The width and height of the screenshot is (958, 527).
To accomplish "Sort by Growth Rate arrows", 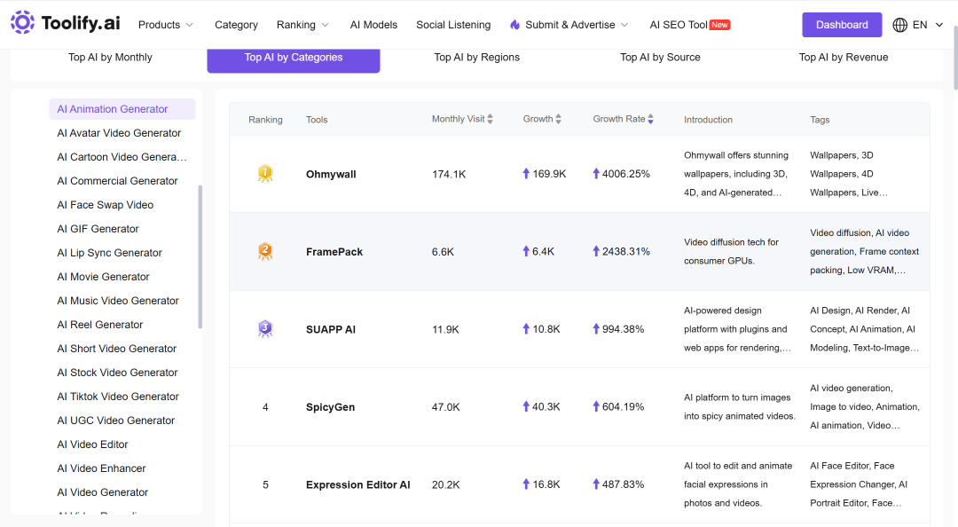I will tap(651, 119).
